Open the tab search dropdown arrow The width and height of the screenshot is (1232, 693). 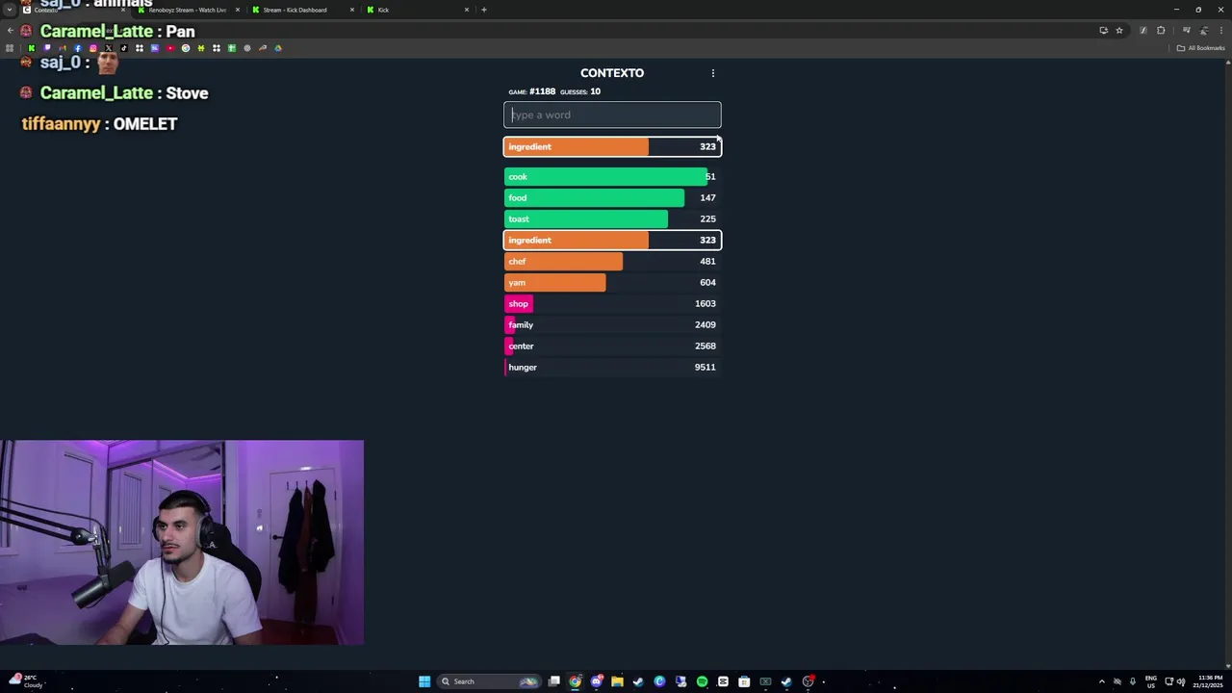pos(9,10)
